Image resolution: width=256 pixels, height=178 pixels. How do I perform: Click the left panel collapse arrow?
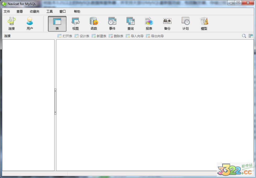(x=55, y=90)
